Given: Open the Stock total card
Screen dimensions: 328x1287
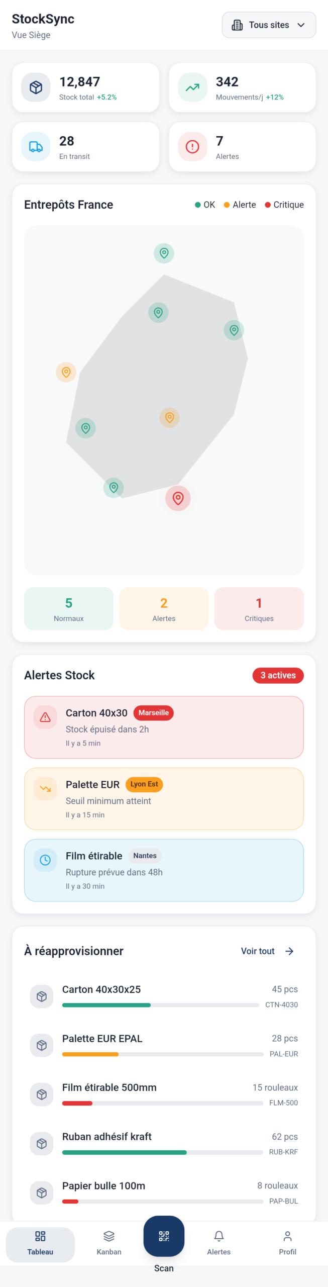Looking at the screenshot, I should point(85,87).
